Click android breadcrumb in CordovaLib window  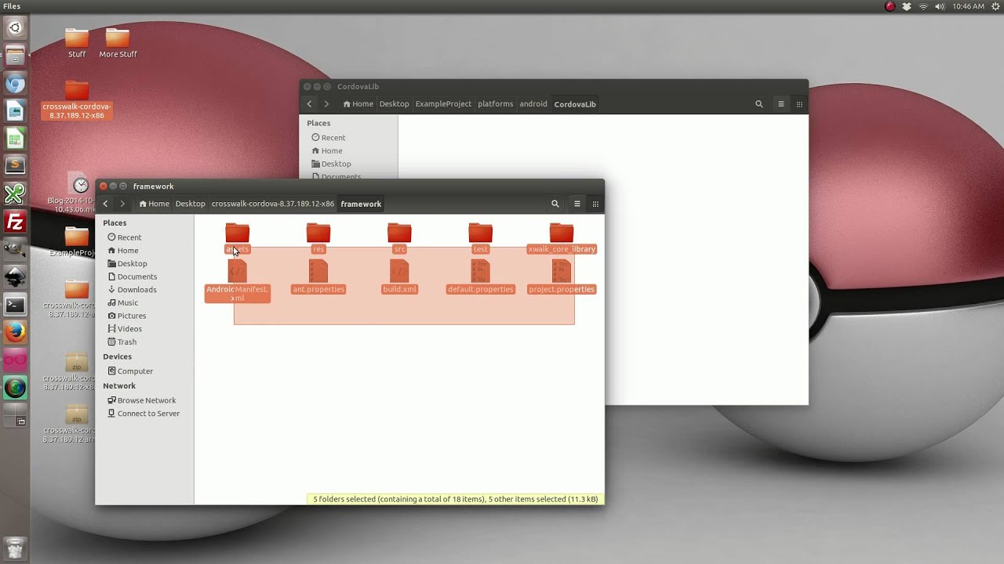[533, 104]
